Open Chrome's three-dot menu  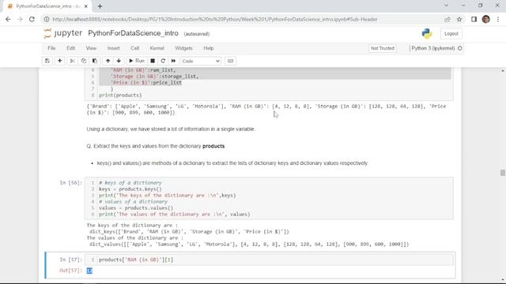tap(498, 19)
